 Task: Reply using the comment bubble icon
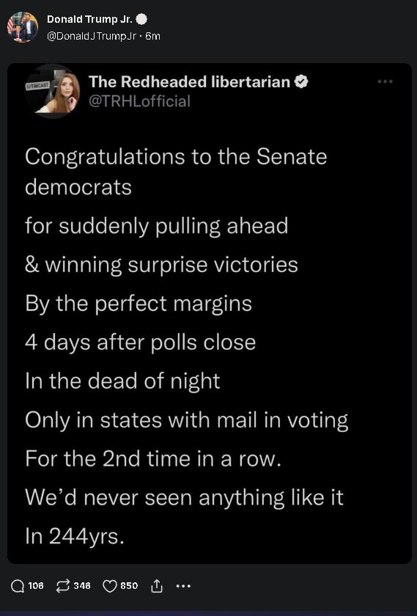18,586
